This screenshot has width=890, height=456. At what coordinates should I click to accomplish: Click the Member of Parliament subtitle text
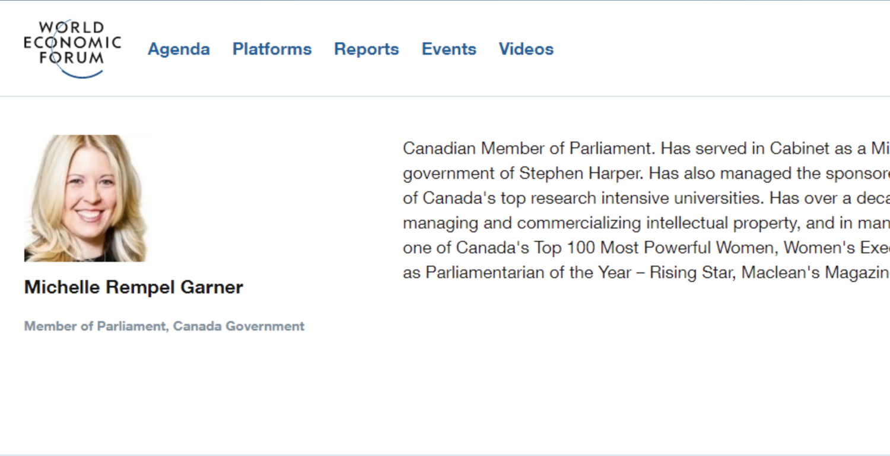(94, 326)
